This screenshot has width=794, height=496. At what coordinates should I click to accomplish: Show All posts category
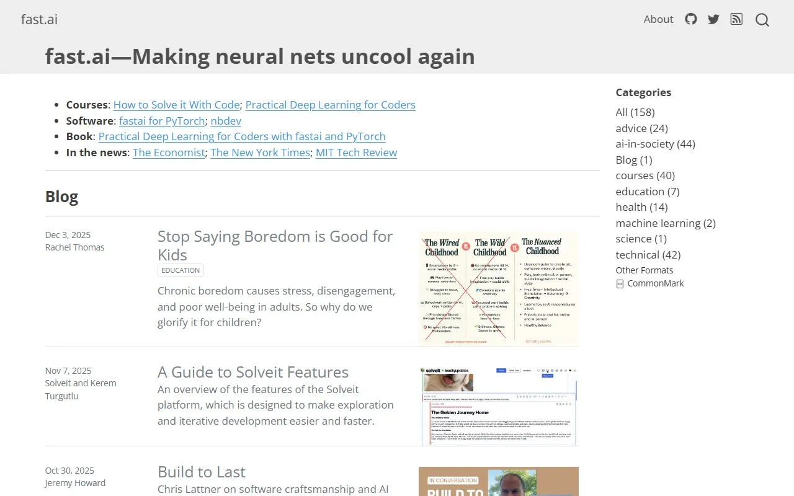635,112
